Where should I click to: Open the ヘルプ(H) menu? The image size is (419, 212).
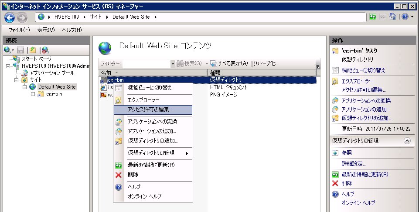(72, 30)
